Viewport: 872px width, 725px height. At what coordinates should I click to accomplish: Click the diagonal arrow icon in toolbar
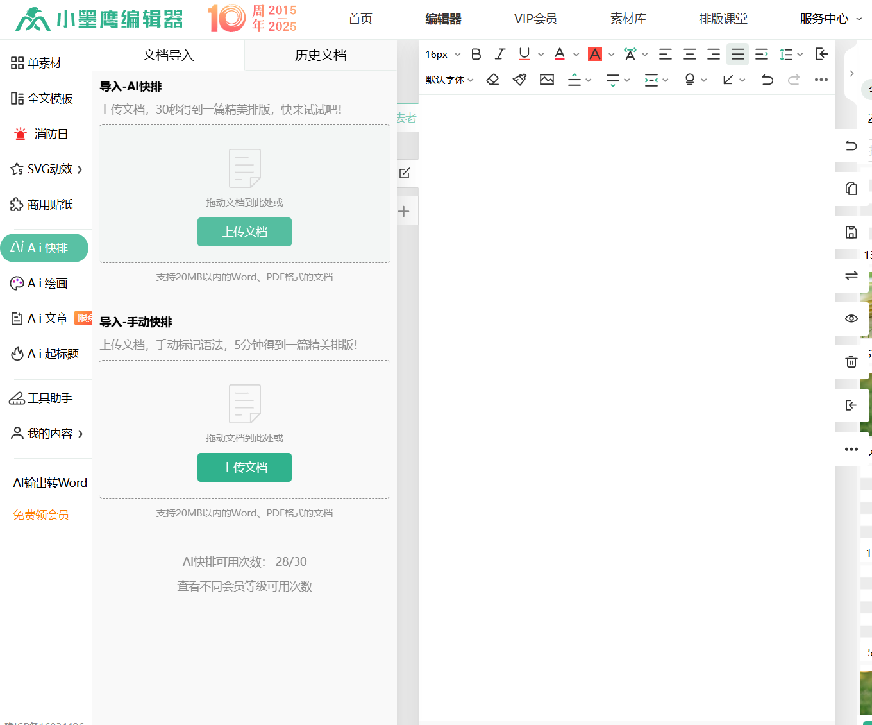[728, 80]
